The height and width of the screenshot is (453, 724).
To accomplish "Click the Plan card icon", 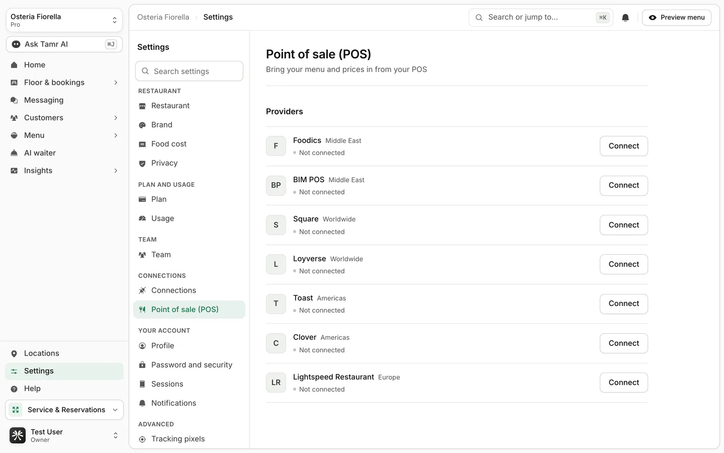I will [x=142, y=199].
